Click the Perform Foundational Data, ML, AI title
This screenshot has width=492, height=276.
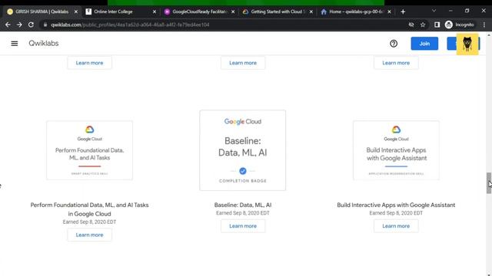coord(89,209)
